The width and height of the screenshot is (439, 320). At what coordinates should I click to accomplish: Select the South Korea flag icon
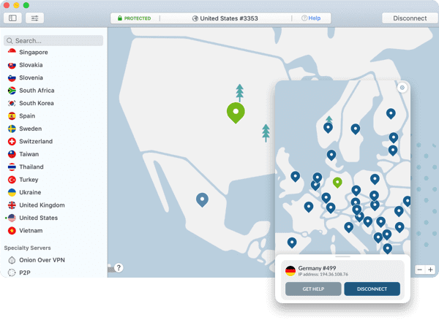pyautogui.click(x=12, y=103)
